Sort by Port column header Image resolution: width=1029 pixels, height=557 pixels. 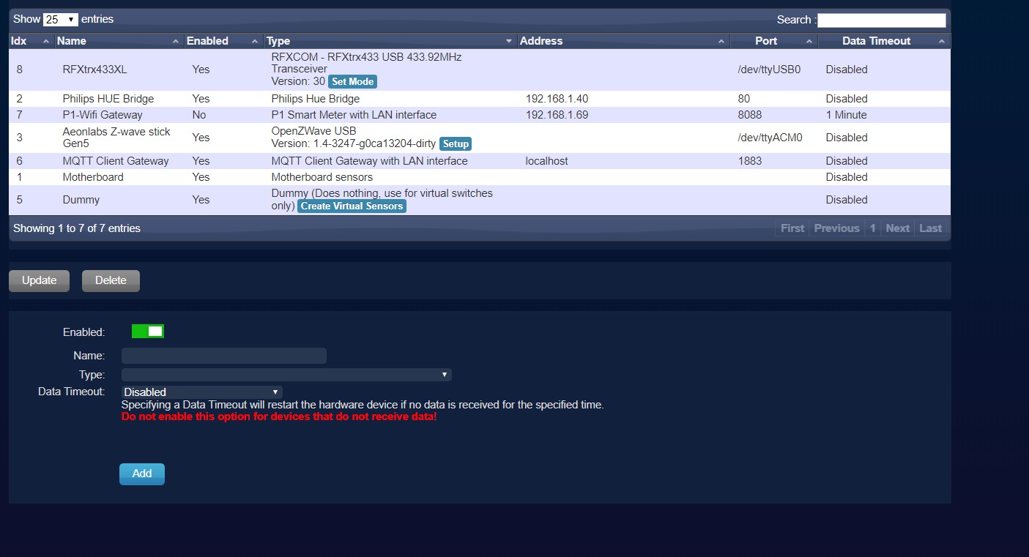(774, 41)
